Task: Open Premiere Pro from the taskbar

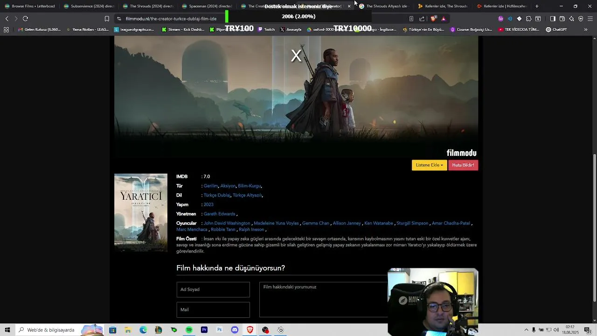Action: pyautogui.click(x=204, y=330)
